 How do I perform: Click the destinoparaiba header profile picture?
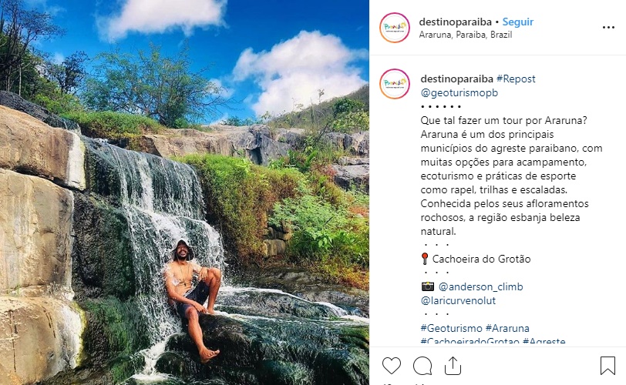point(395,28)
